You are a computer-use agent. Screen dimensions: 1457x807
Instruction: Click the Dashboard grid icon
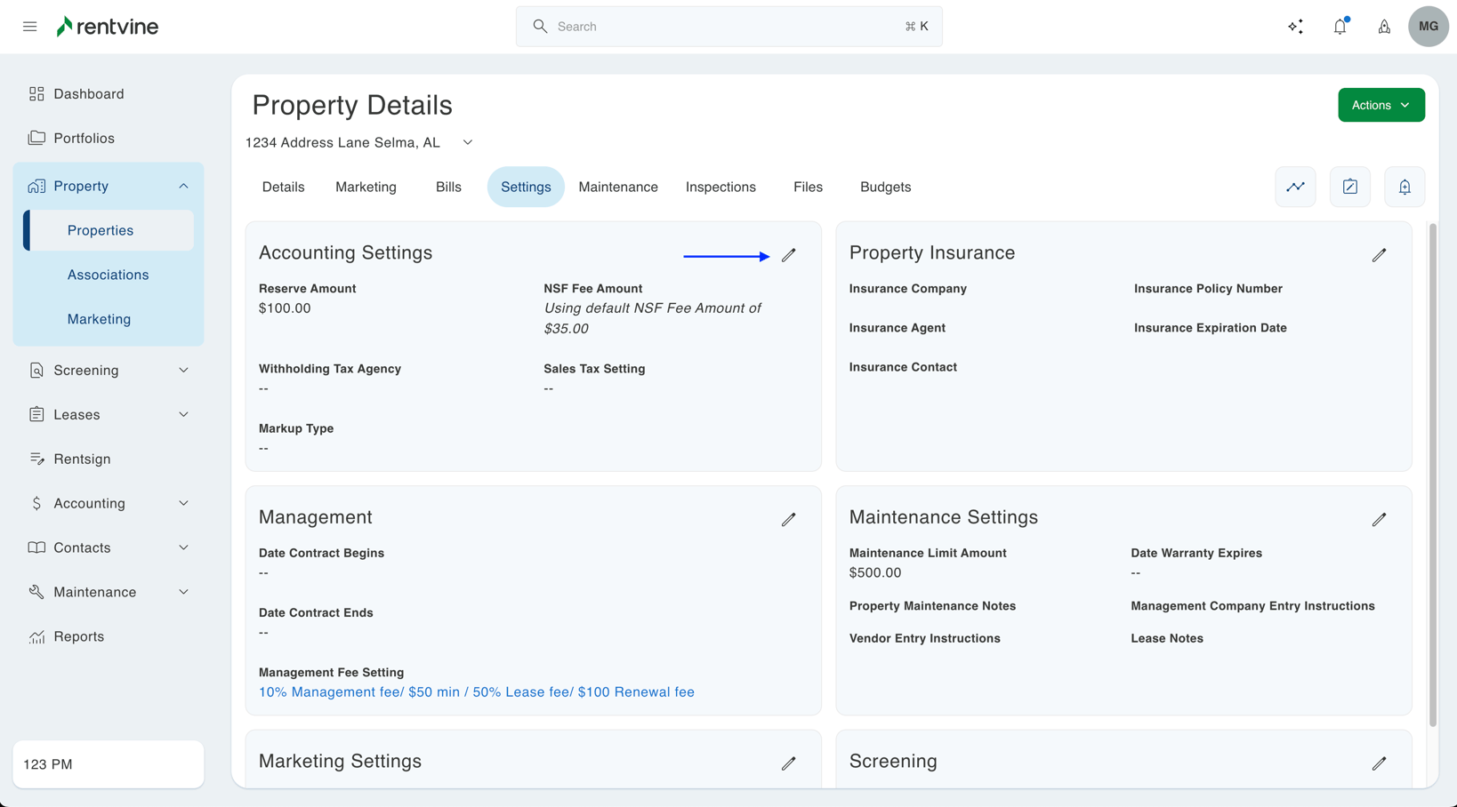(x=36, y=94)
